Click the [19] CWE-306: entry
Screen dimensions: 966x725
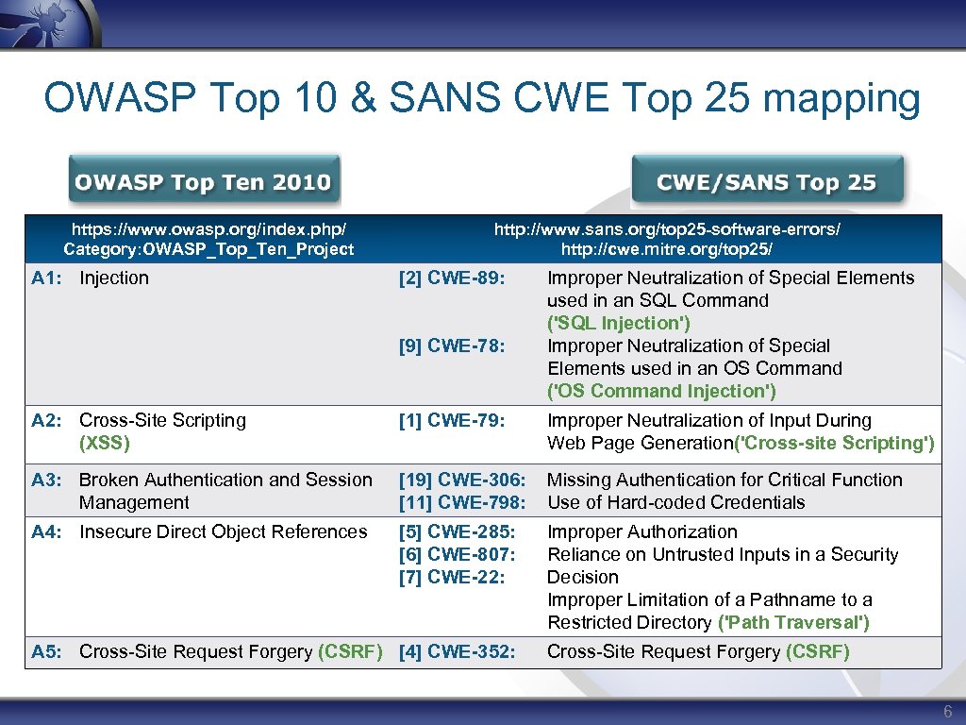point(462,480)
